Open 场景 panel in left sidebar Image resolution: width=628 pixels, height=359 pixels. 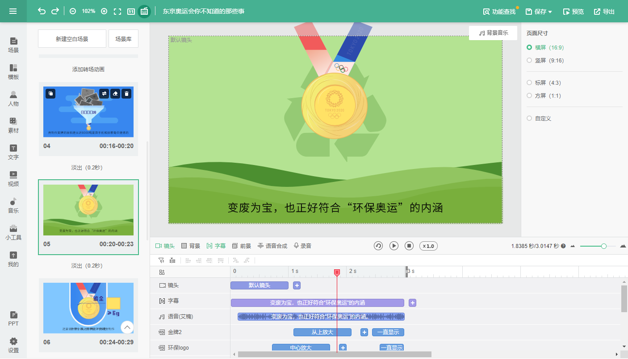[x=13, y=45]
